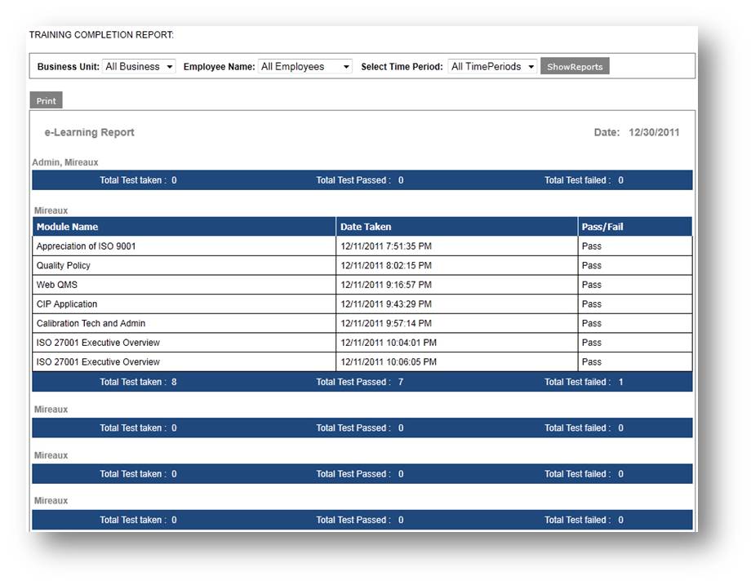The width and height of the screenshot is (751, 585).
Task: Click date '12/11/2011 8:02:15 PM'
Action: pos(386,265)
